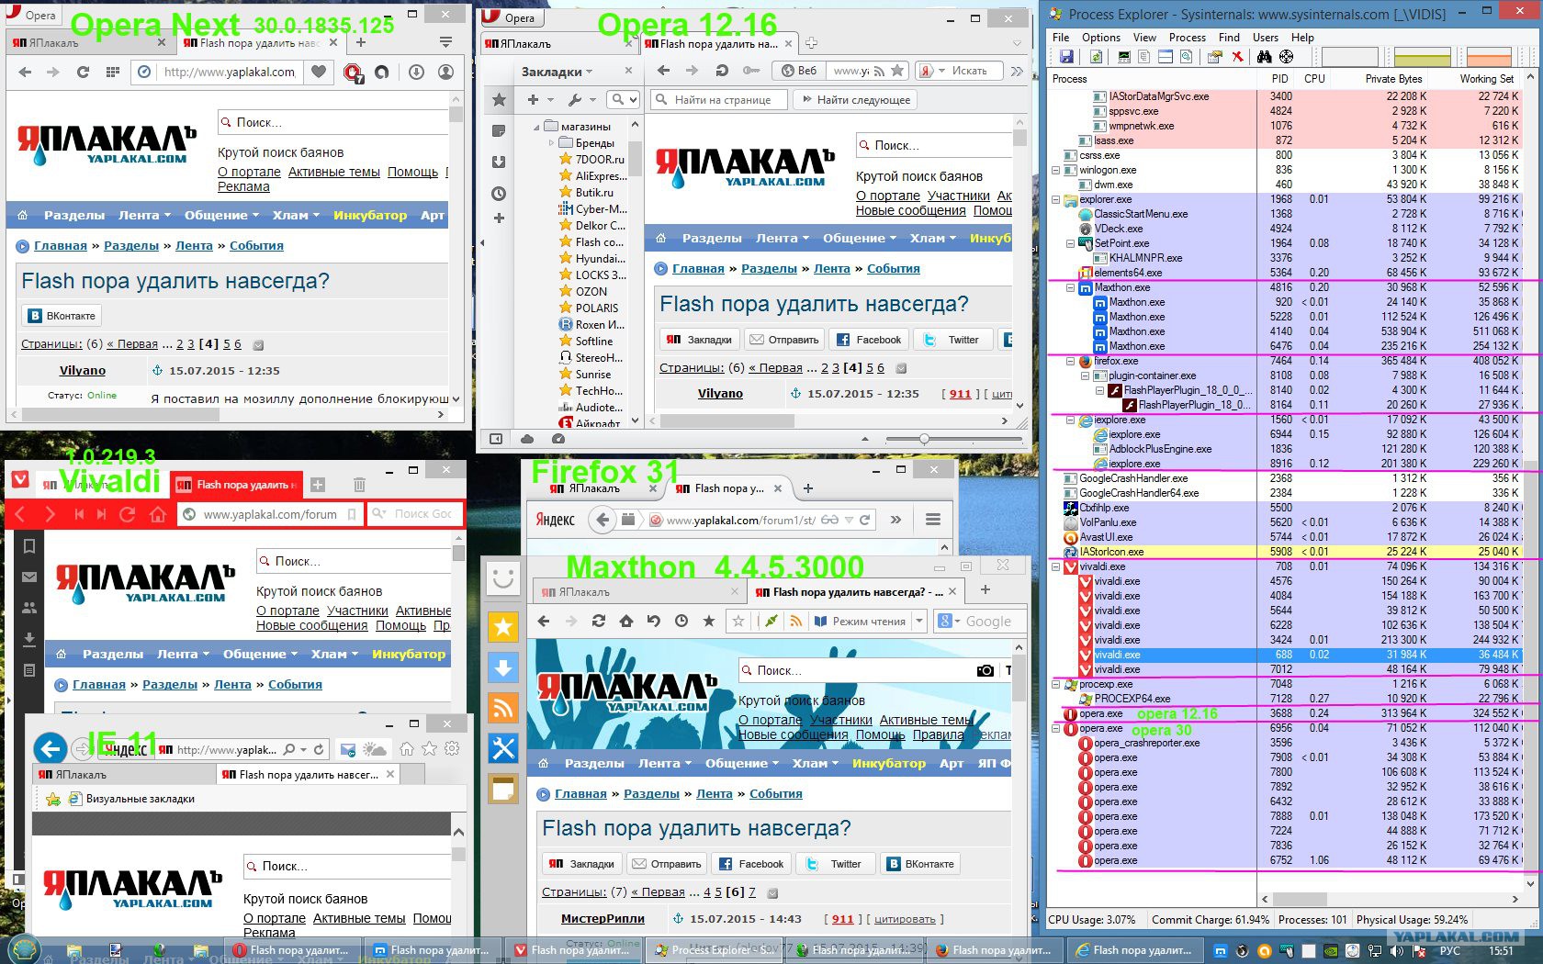This screenshot has height=964, width=1543.
Task: Open the dropdown arrow beside Режим чтения
Action: coord(918,622)
